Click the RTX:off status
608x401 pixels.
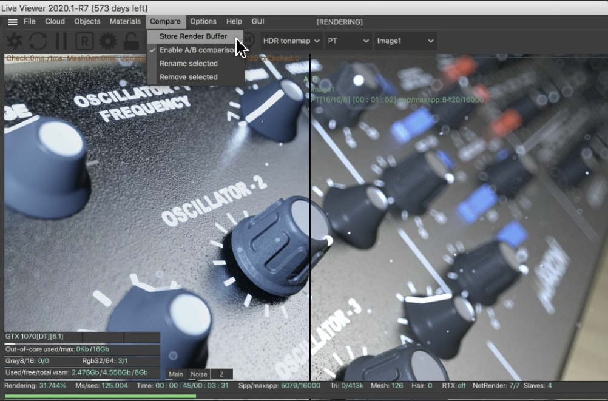click(x=454, y=386)
